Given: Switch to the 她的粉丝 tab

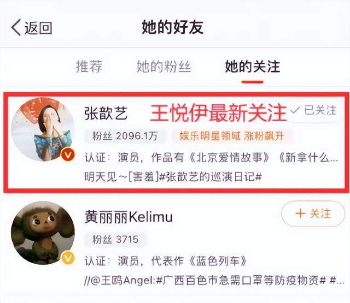Looking at the screenshot, I should (164, 67).
